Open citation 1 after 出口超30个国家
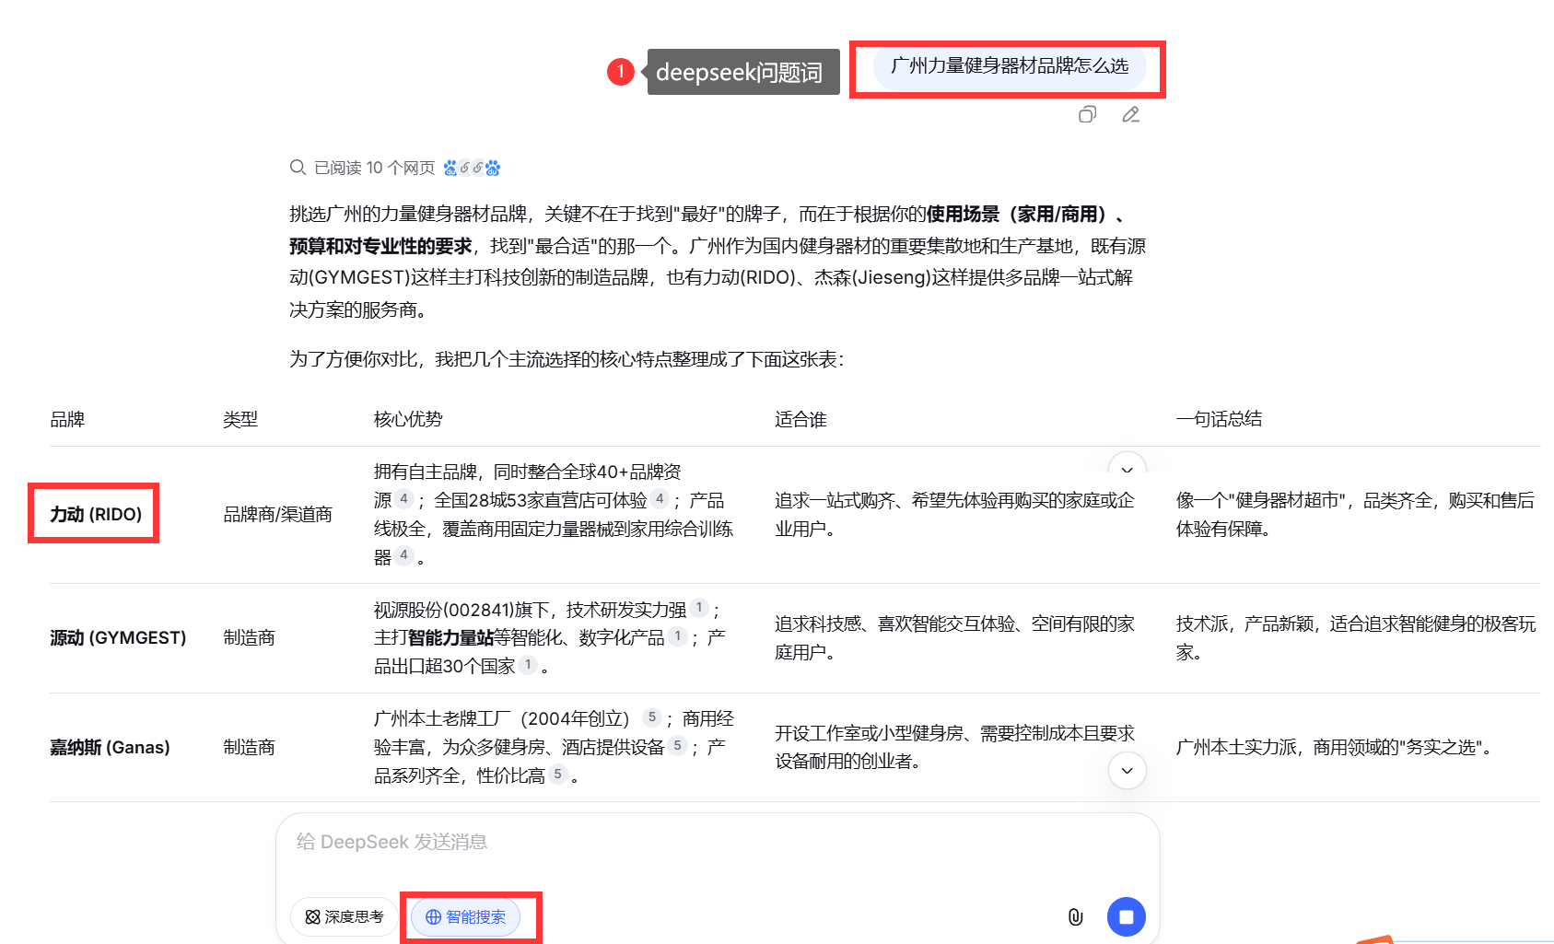The image size is (1554, 944). click(x=528, y=665)
